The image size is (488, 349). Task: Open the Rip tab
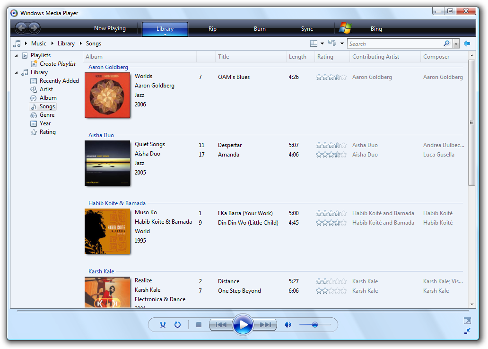tap(212, 29)
